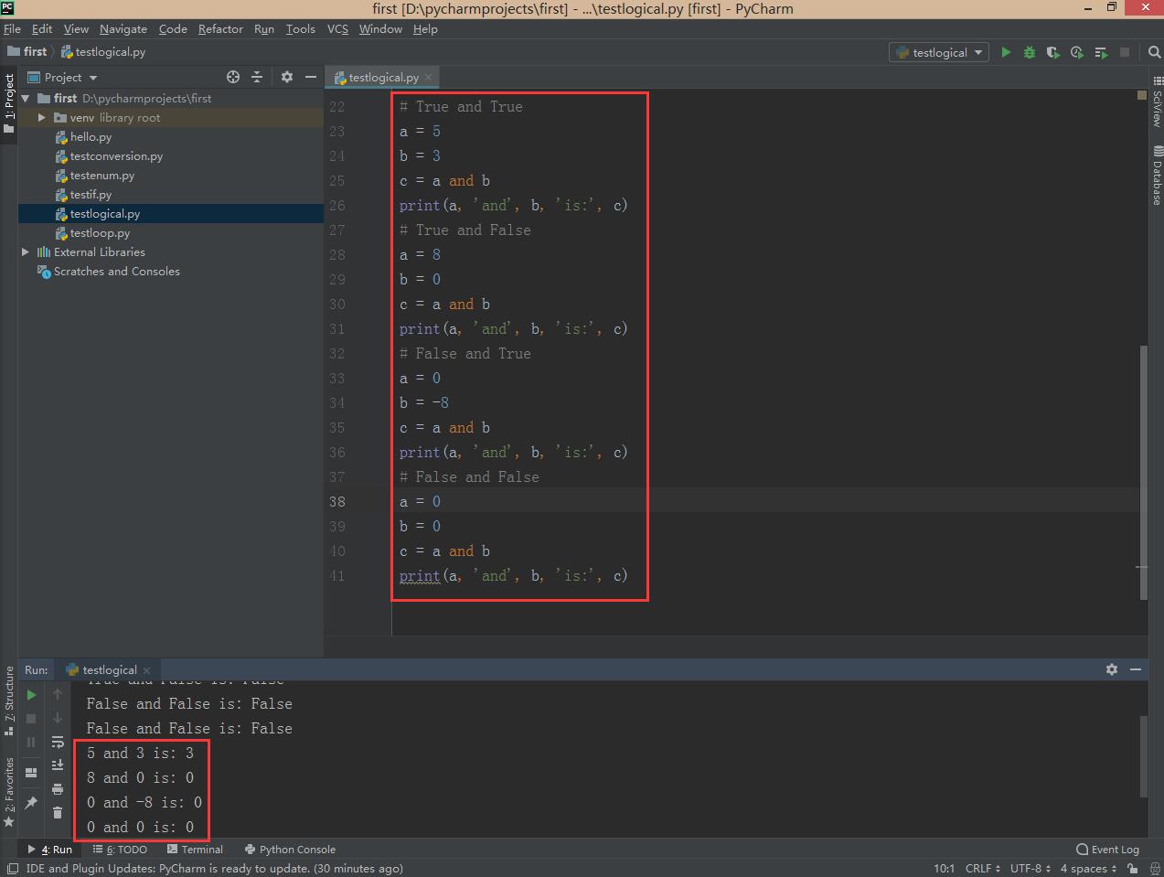Collapse all in the Project panel
Image resolution: width=1164 pixels, height=877 pixels.
coord(257,77)
